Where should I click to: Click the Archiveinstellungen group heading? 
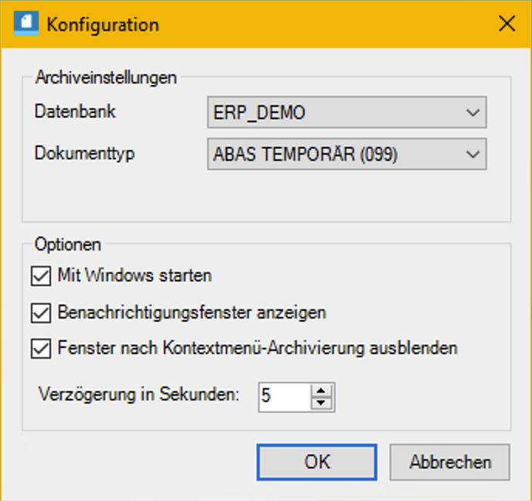(106, 77)
